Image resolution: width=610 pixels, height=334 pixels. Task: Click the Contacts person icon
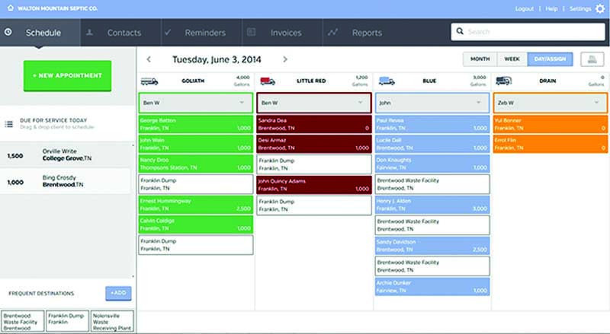[x=89, y=32]
